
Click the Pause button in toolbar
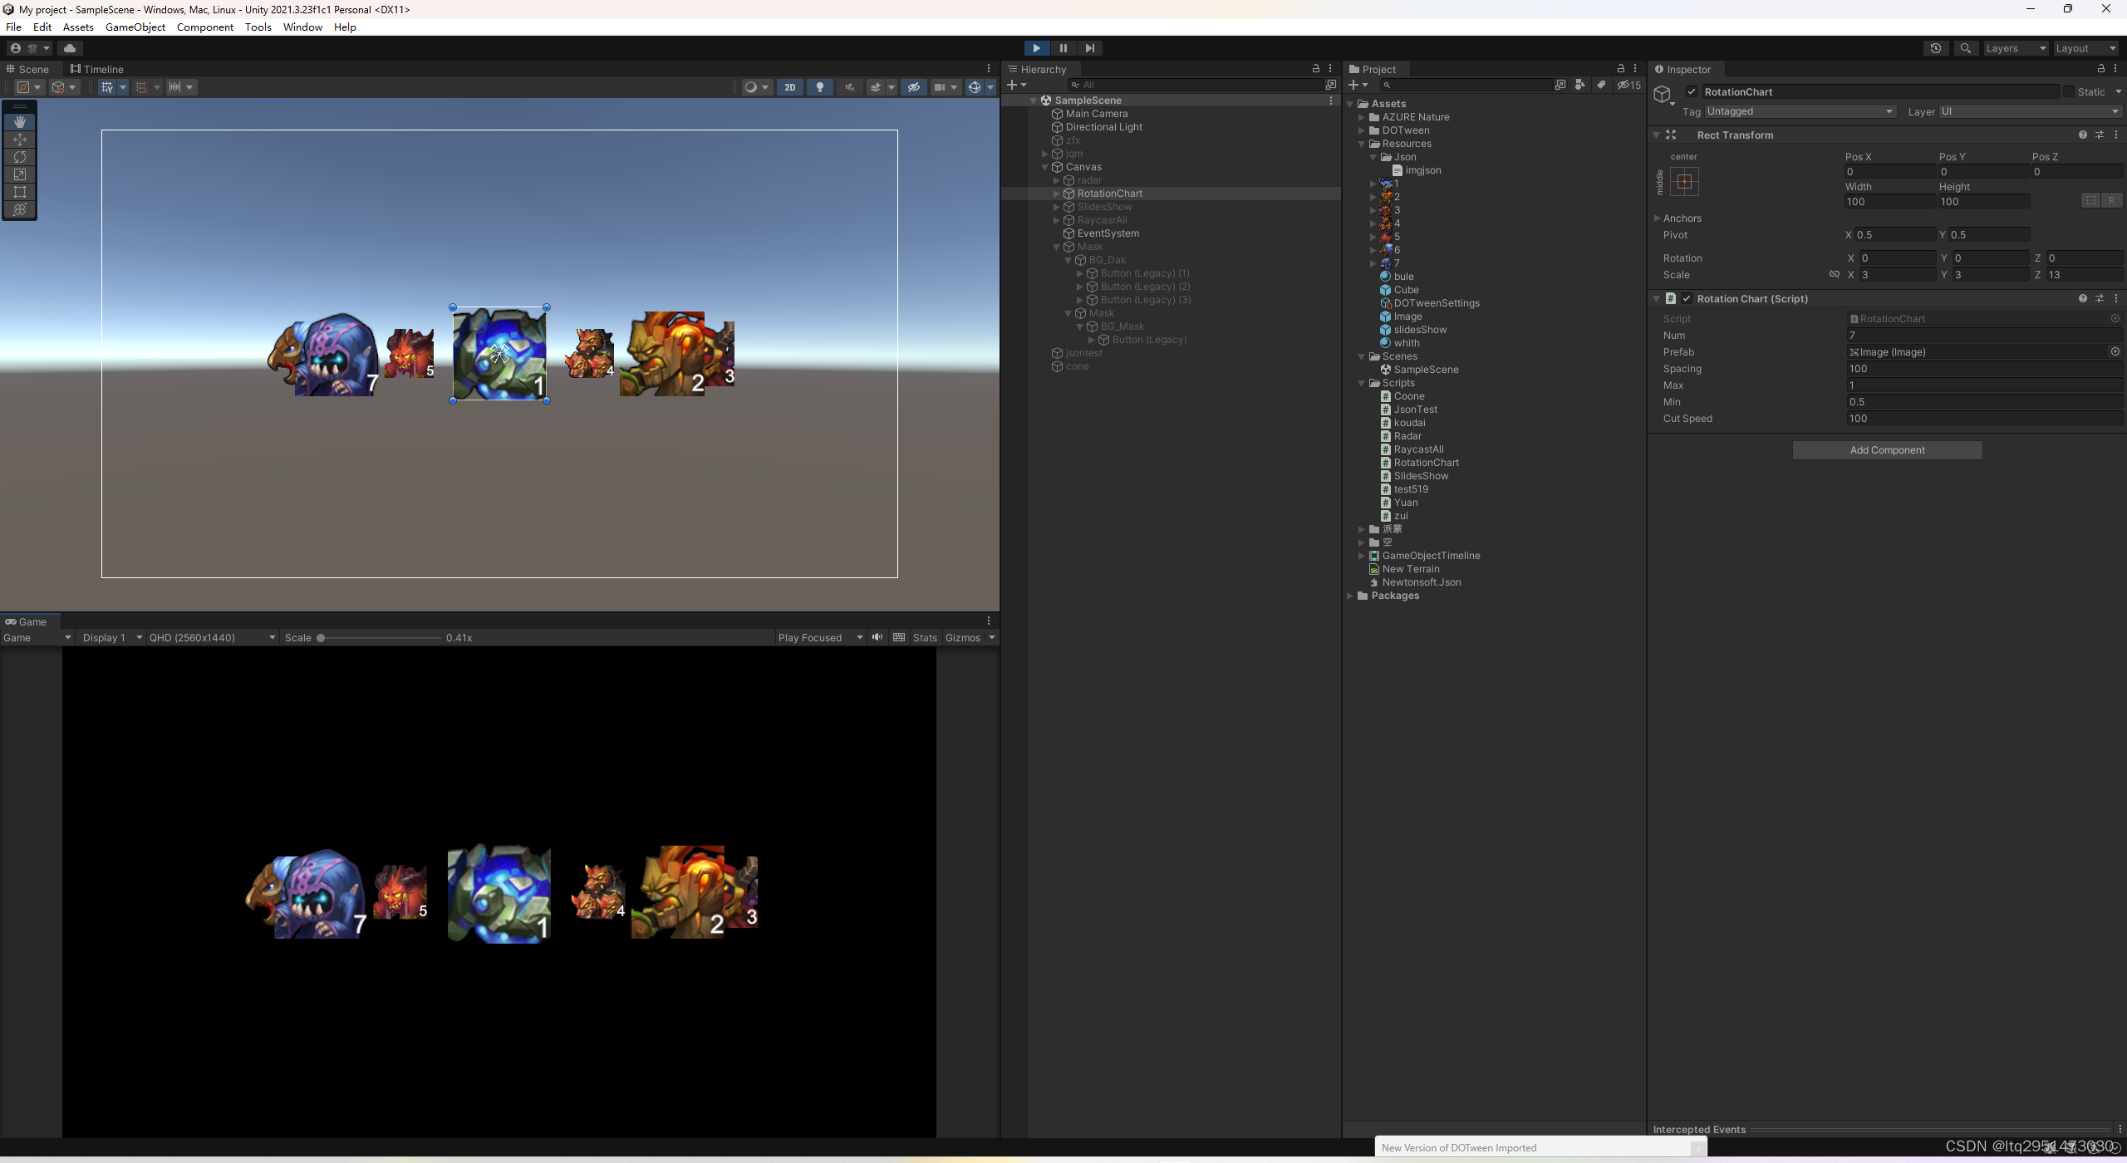pyautogui.click(x=1063, y=48)
